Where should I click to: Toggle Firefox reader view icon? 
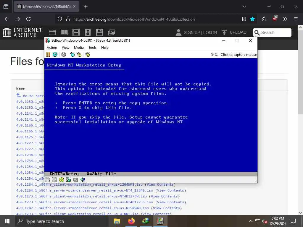coord(244,19)
